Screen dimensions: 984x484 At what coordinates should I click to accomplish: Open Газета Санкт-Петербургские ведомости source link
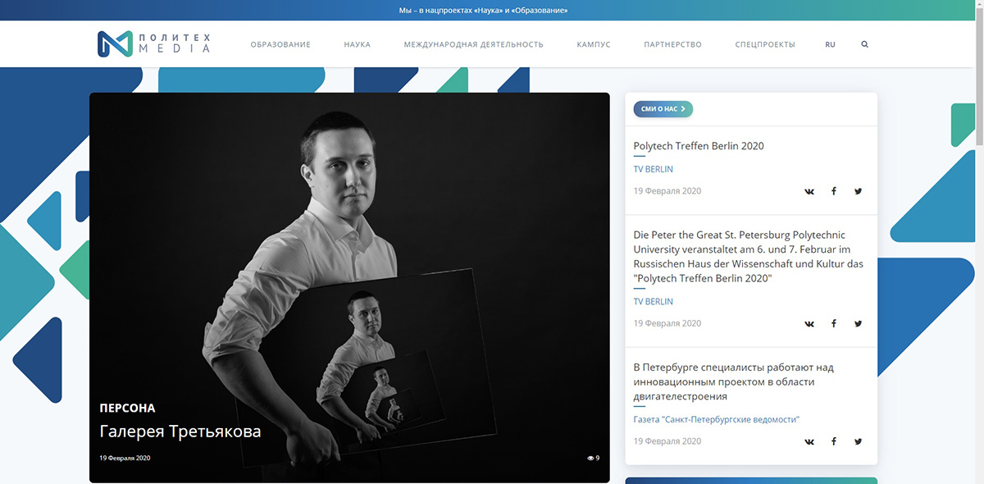pyautogui.click(x=716, y=419)
